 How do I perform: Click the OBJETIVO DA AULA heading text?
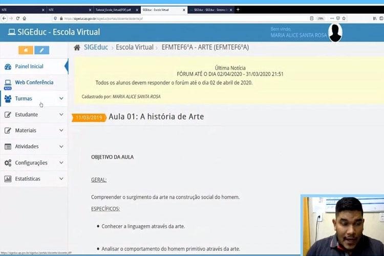click(x=113, y=157)
